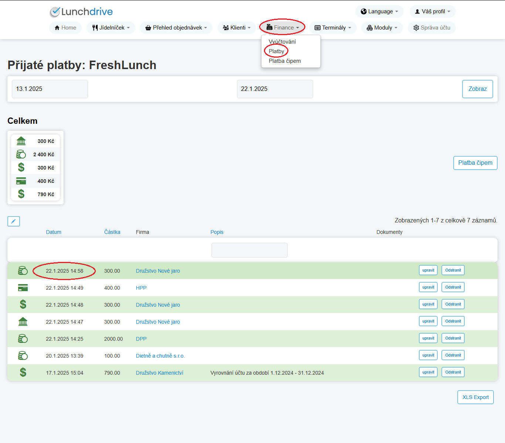Click Odstranit for the 22.1.2025 14:47 payment
Viewport: 505px width, 443px height.
(453, 321)
